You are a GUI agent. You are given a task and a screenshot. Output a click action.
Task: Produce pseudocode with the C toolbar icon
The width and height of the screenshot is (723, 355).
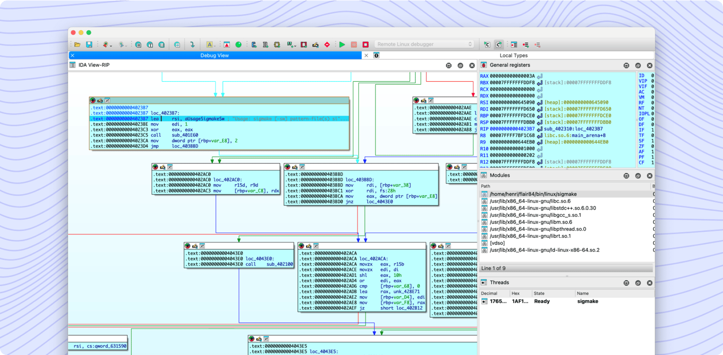point(254,44)
